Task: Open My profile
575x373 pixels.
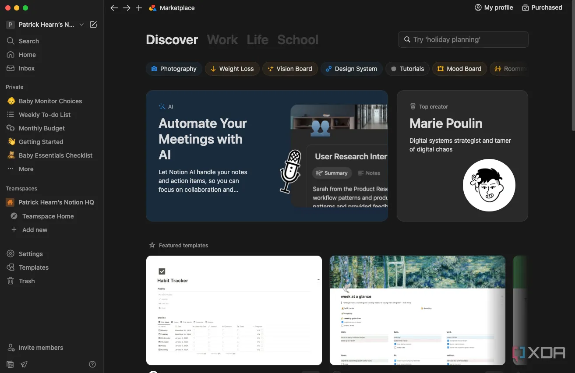Action: click(x=494, y=7)
